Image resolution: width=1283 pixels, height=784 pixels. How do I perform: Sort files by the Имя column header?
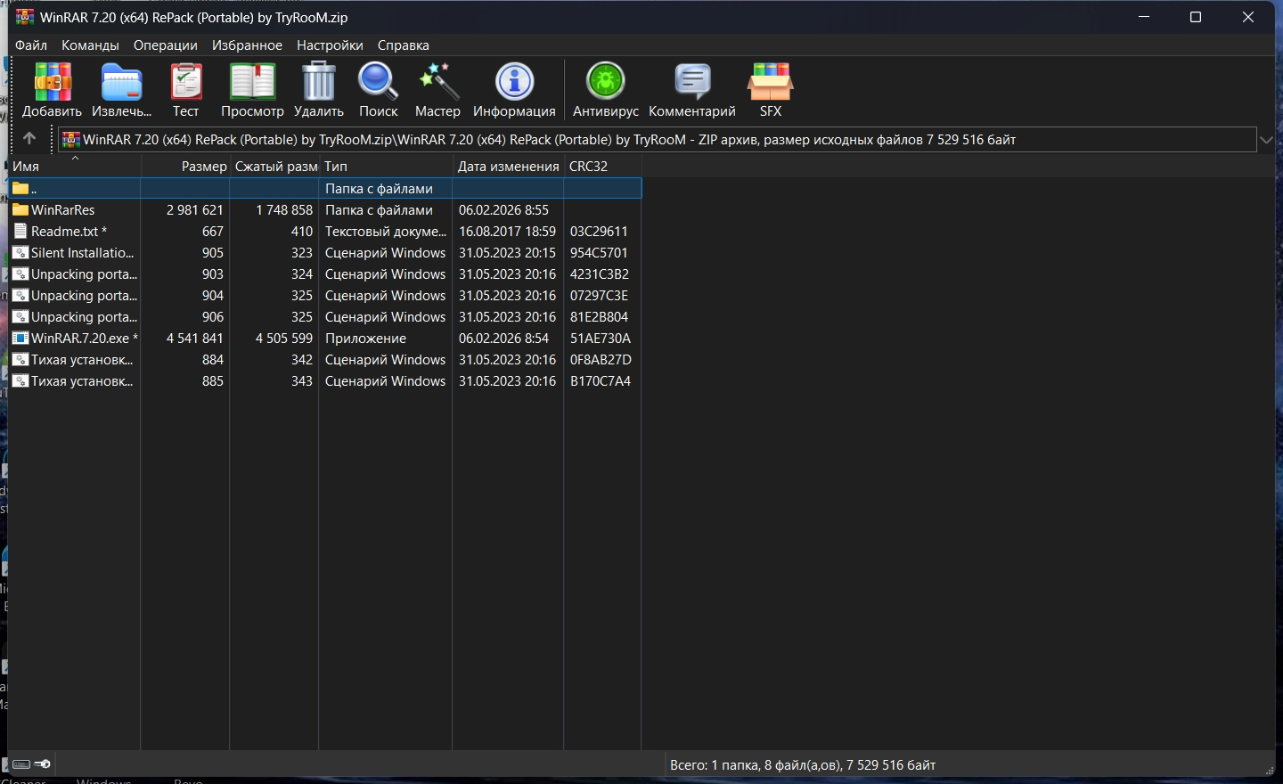tap(75, 167)
